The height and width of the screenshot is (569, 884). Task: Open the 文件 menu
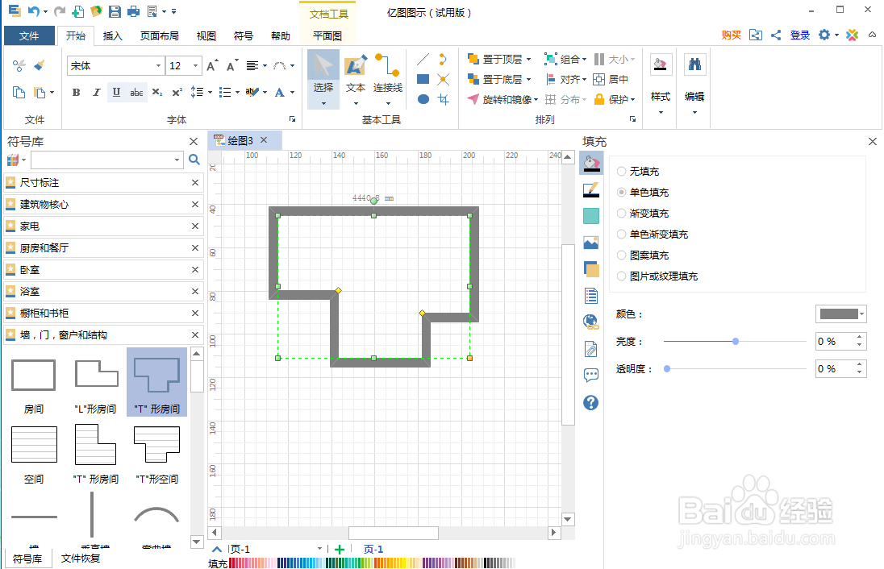click(29, 36)
